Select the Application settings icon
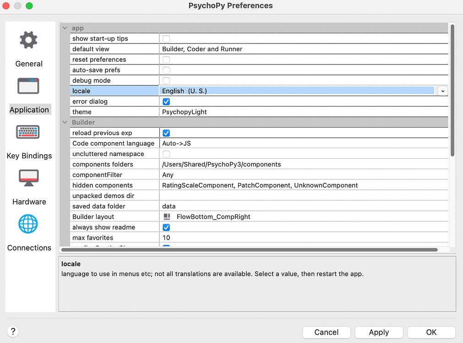This screenshot has width=463, height=343. click(x=29, y=93)
